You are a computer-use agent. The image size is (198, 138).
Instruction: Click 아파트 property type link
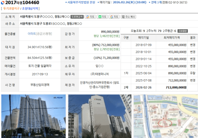[32, 34]
